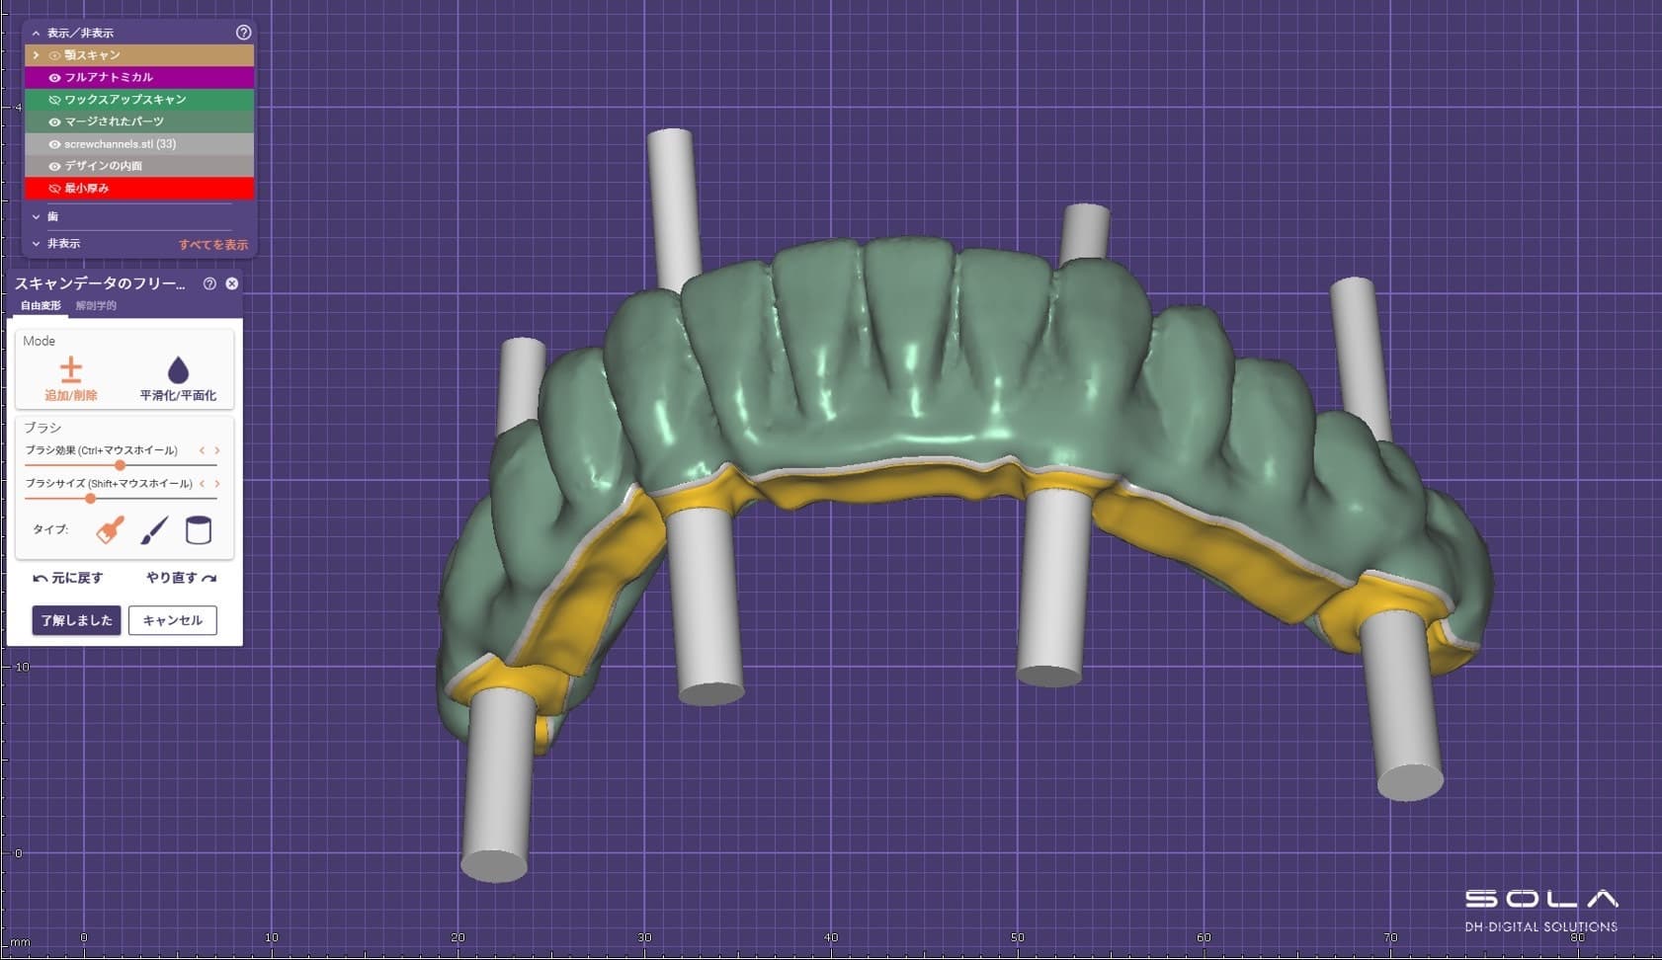Close the スキャンデータのフリー dialog
1662x960 pixels.
pyautogui.click(x=232, y=283)
